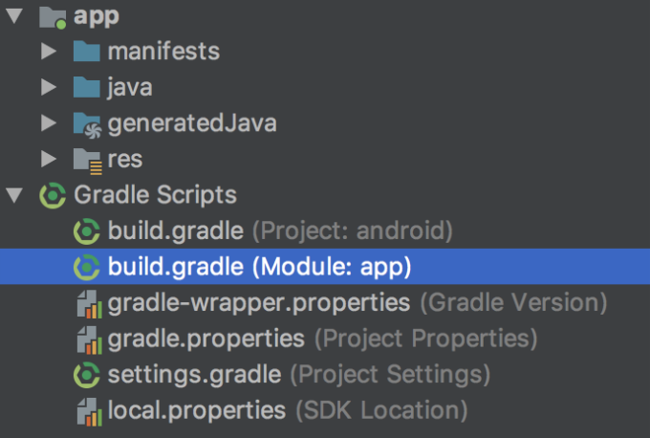The height and width of the screenshot is (438, 650).
Task: Expand the res folder arrow
Action: (x=48, y=160)
